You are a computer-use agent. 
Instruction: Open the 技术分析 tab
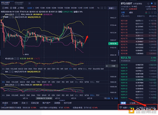(x=68, y=103)
